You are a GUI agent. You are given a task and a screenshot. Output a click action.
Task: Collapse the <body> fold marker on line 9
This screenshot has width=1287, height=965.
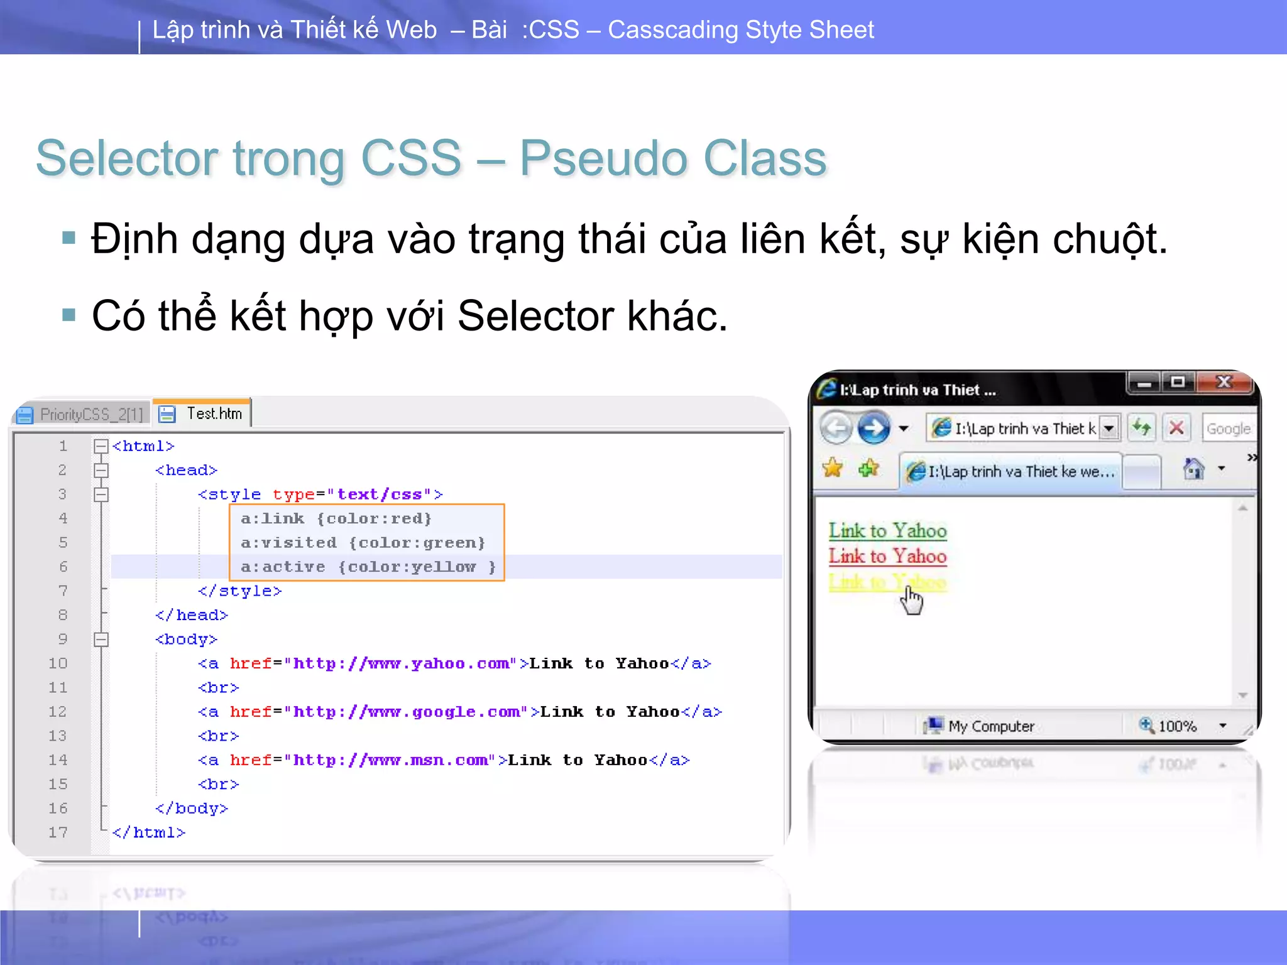(x=101, y=640)
